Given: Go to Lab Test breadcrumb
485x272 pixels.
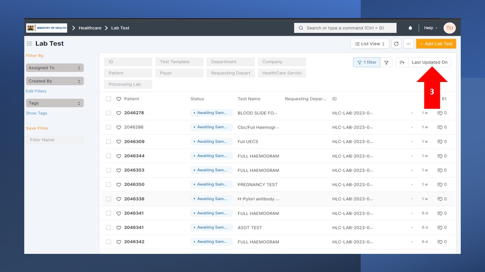Looking at the screenshot, I should pos(120,28).
